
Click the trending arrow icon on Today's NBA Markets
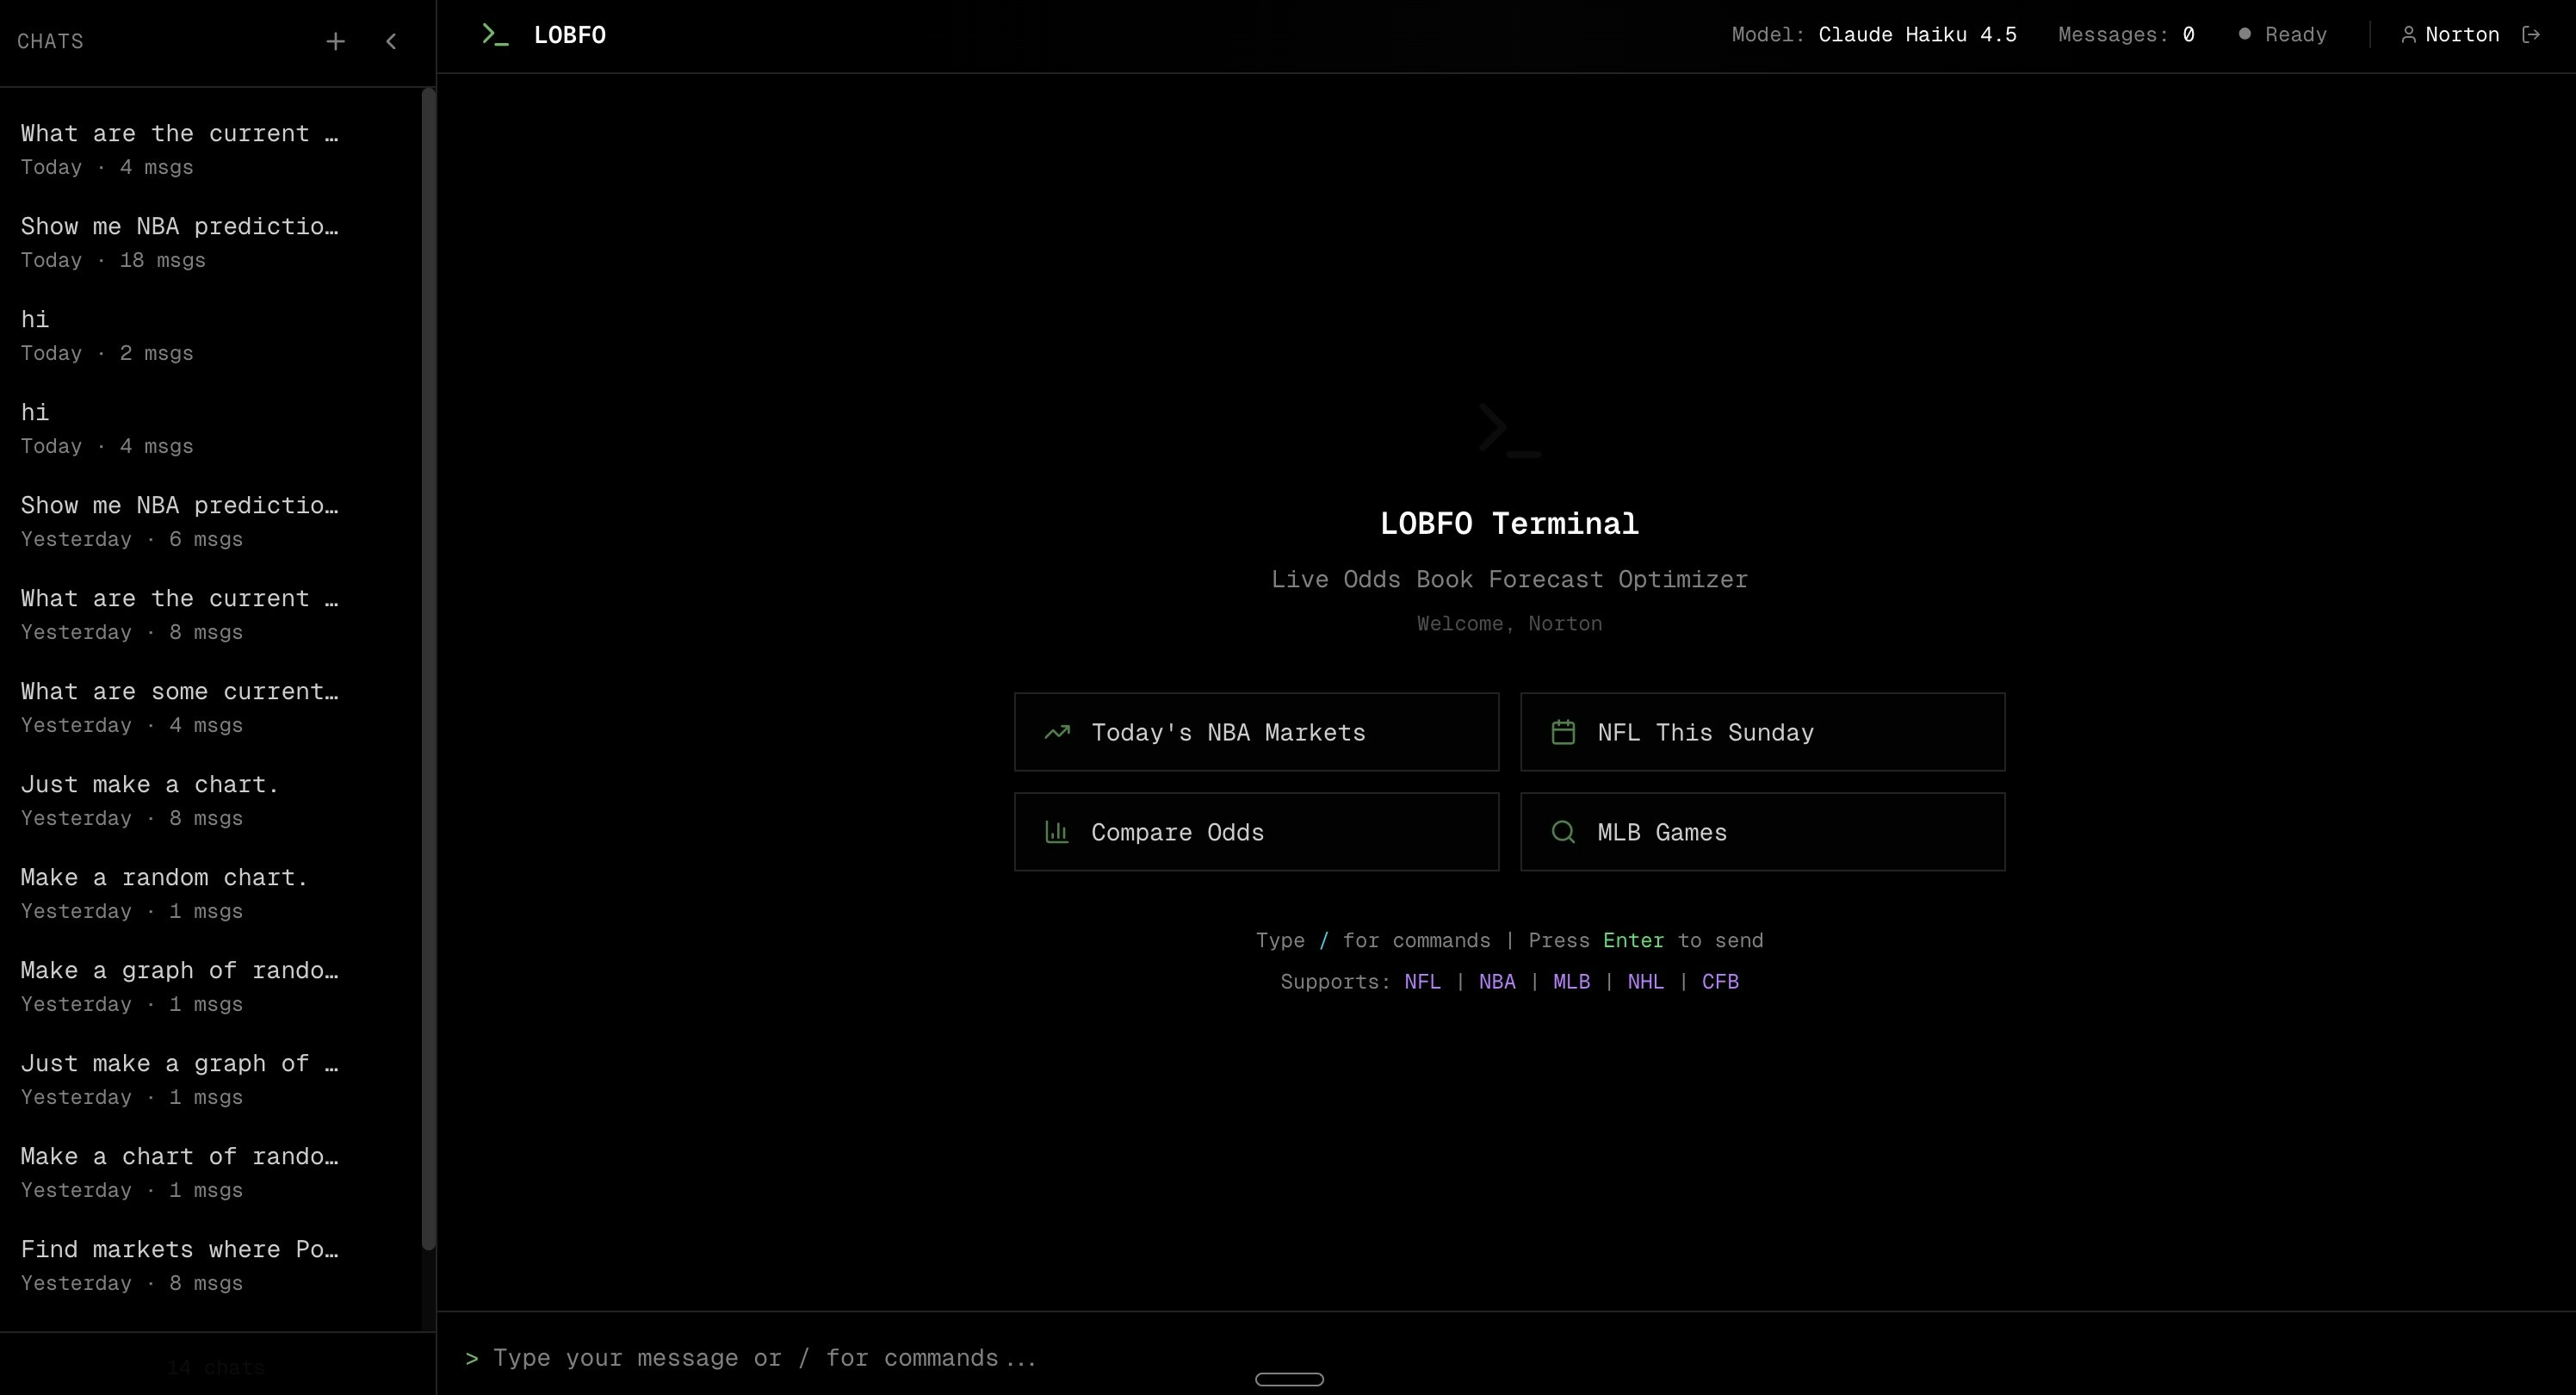(1056, 732)
